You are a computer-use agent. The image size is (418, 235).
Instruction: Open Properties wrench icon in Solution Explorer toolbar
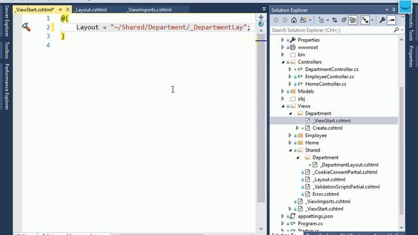382,20
